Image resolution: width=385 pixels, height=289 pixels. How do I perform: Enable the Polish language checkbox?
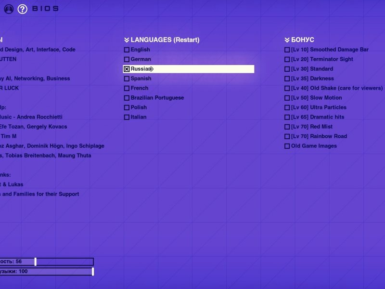click(x=127, y=107)
